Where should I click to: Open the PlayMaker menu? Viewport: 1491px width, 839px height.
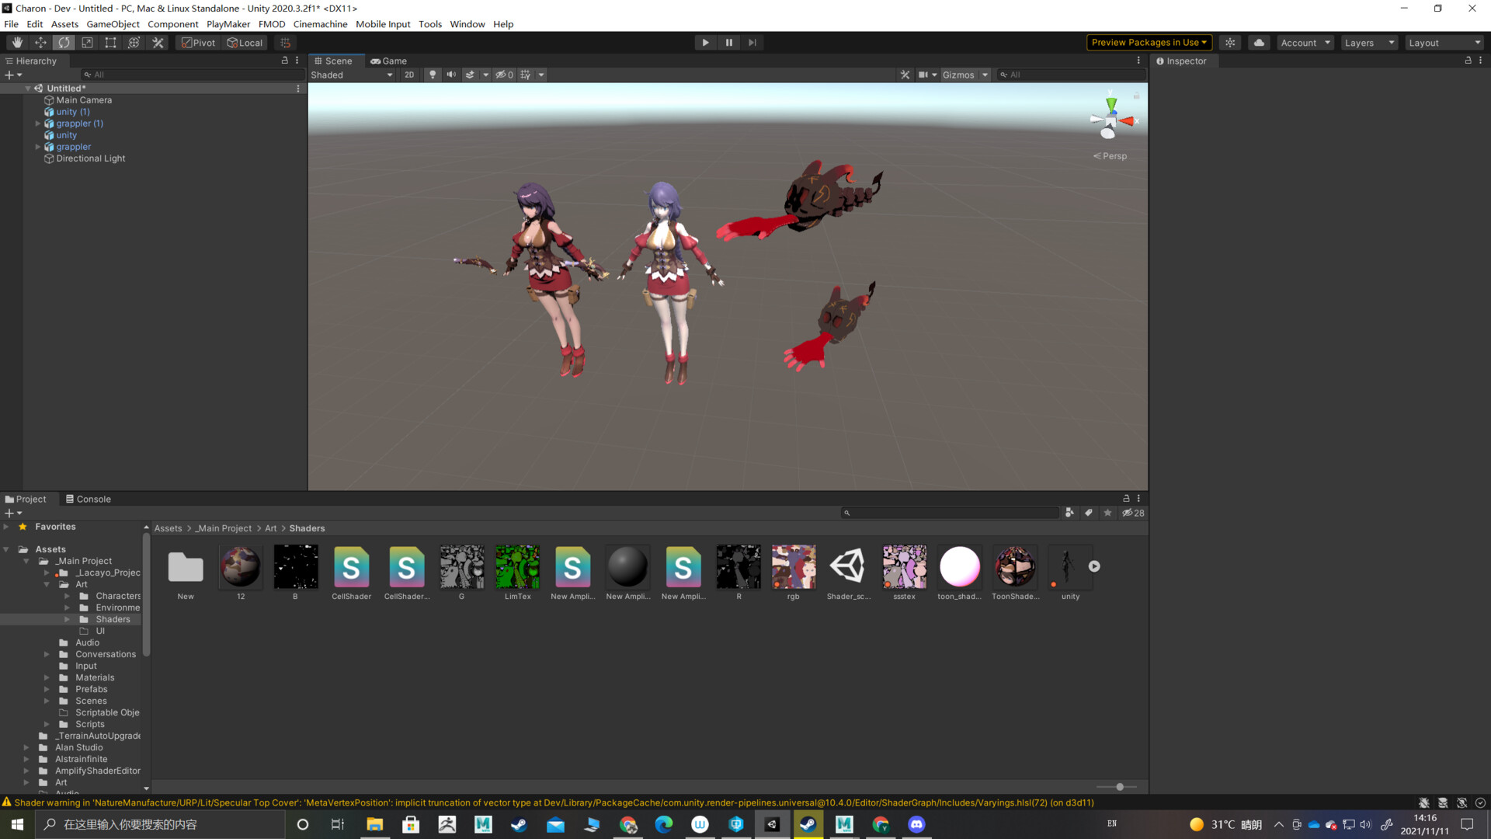point(228,24)
